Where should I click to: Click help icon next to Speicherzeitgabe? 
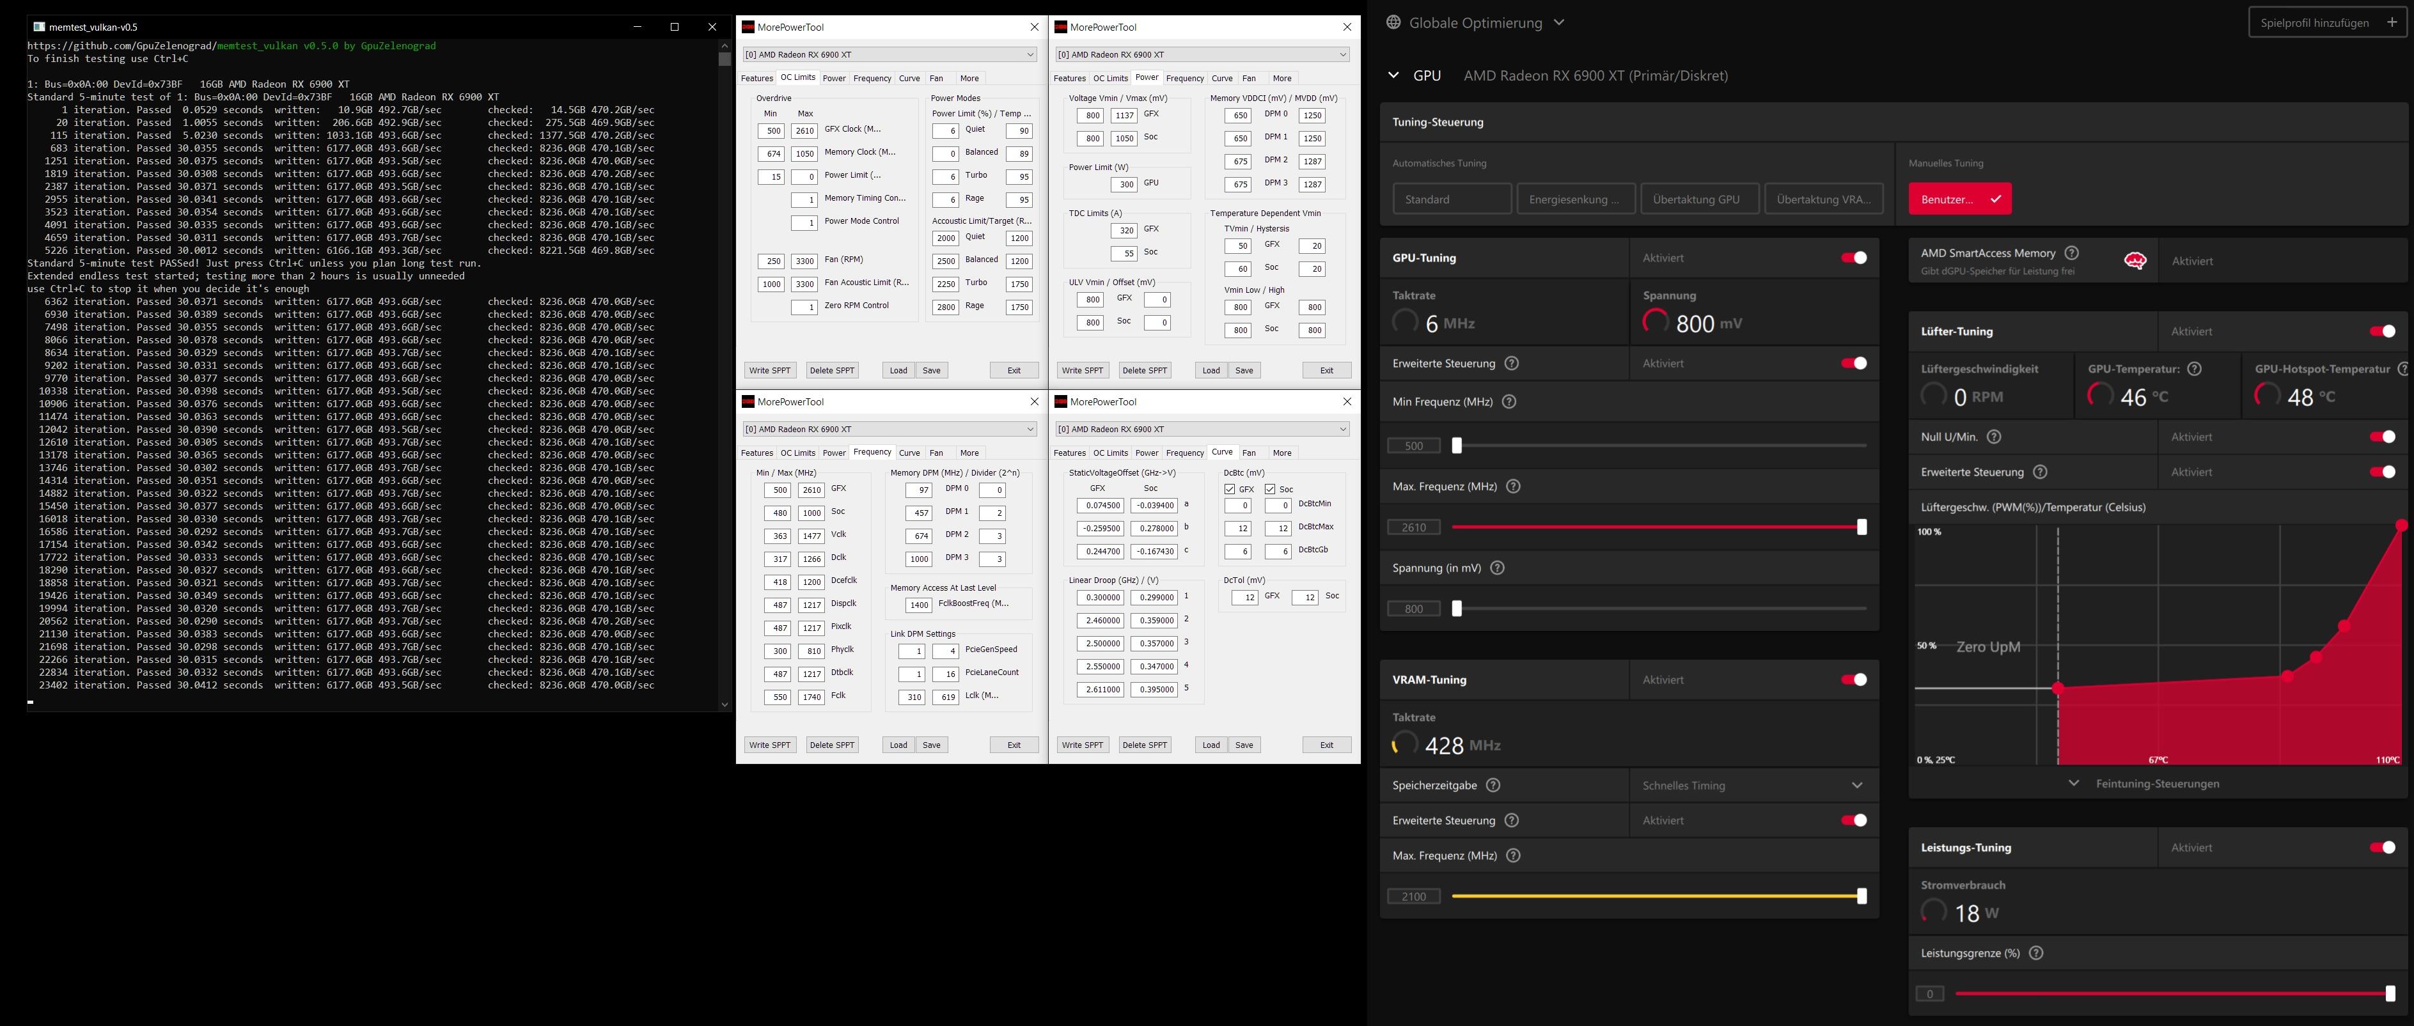pyautogui.click(x=1494, y=785)
